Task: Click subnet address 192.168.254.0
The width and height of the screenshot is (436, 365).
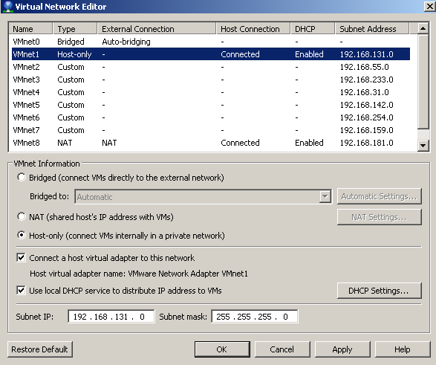Action: tap(366, 117)
